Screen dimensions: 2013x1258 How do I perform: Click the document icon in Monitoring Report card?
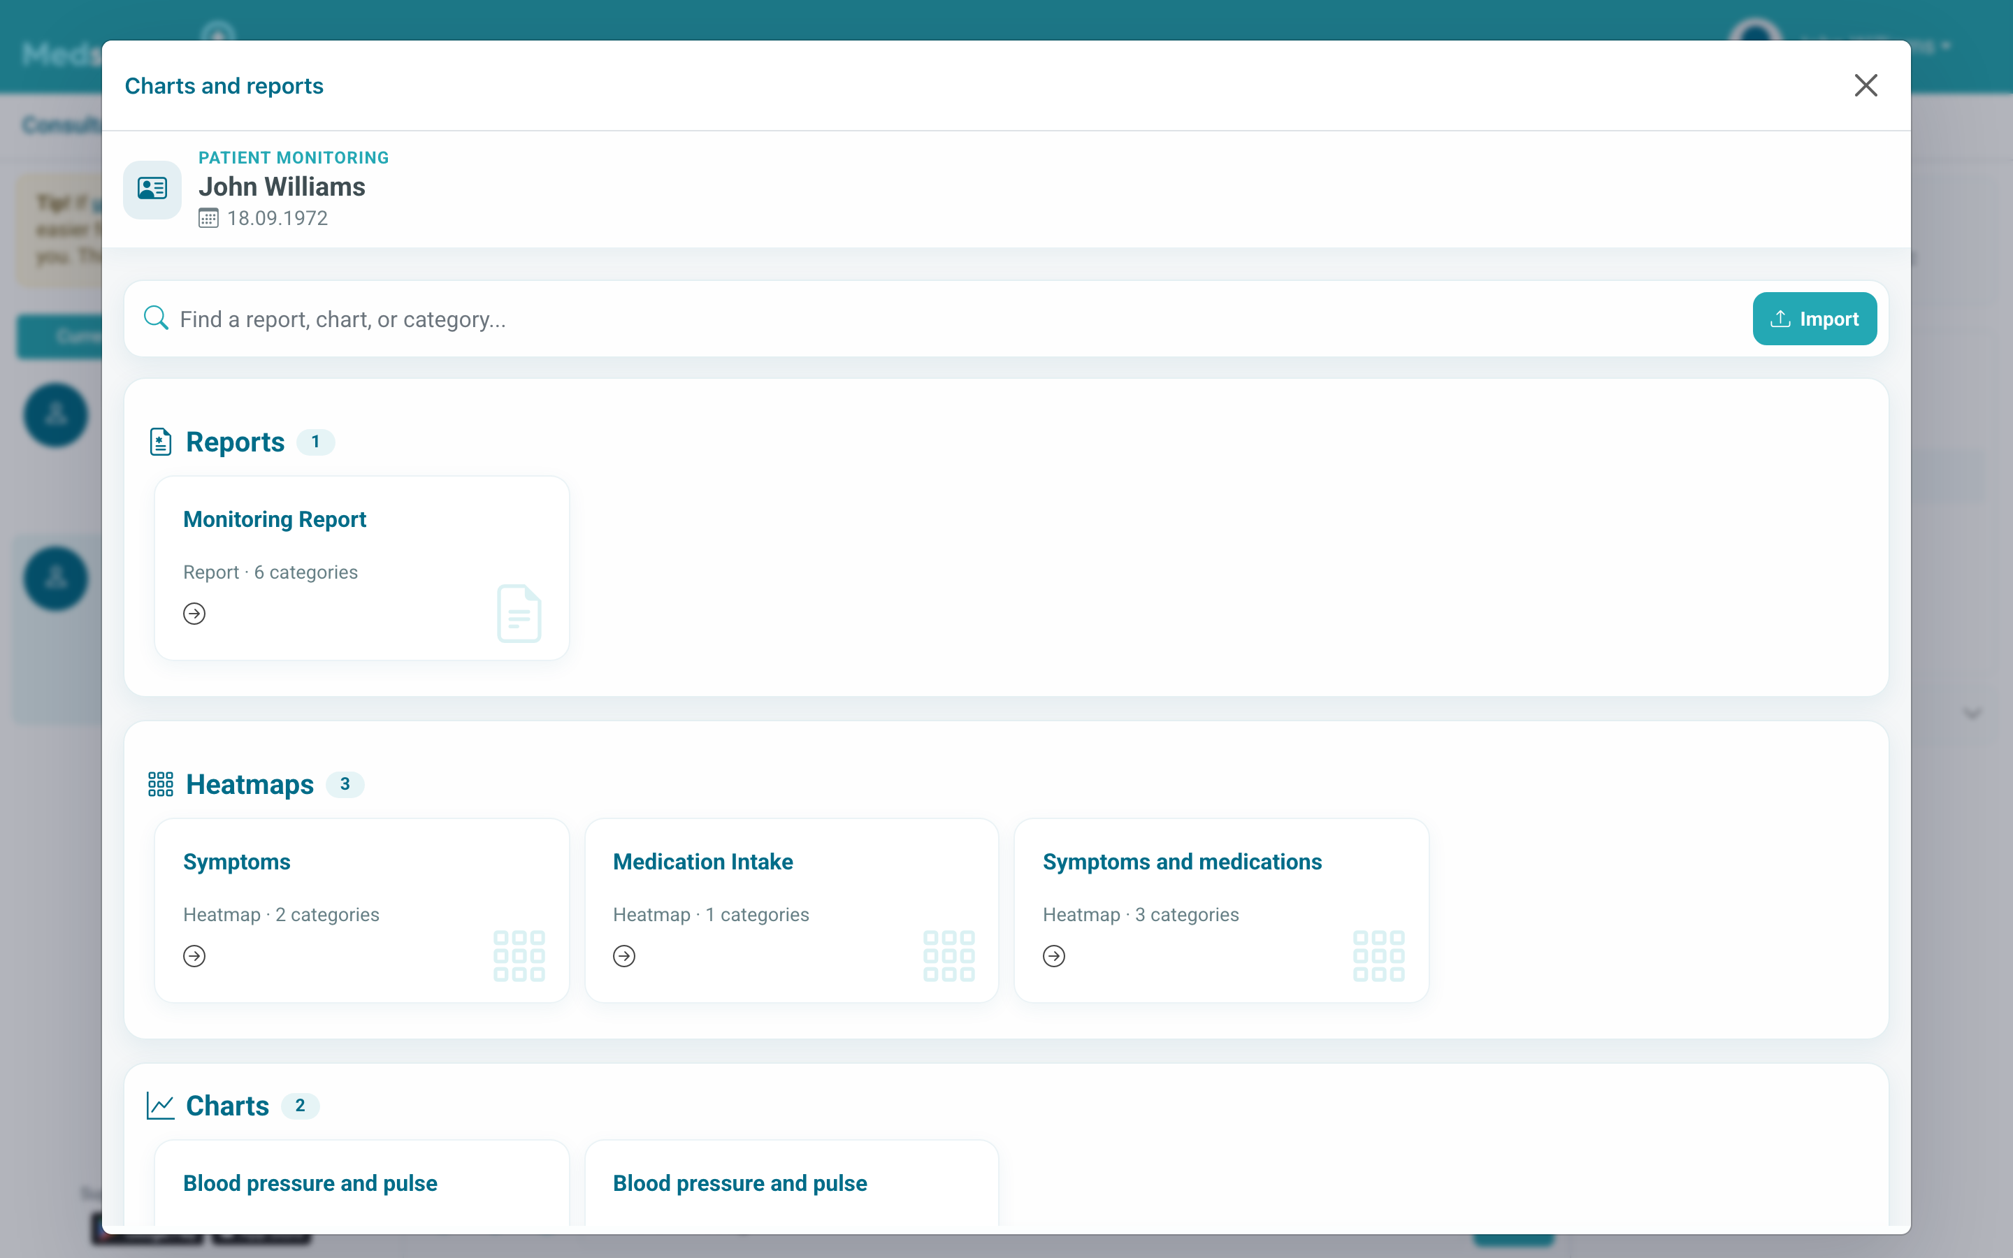click(x=519, y=613)
